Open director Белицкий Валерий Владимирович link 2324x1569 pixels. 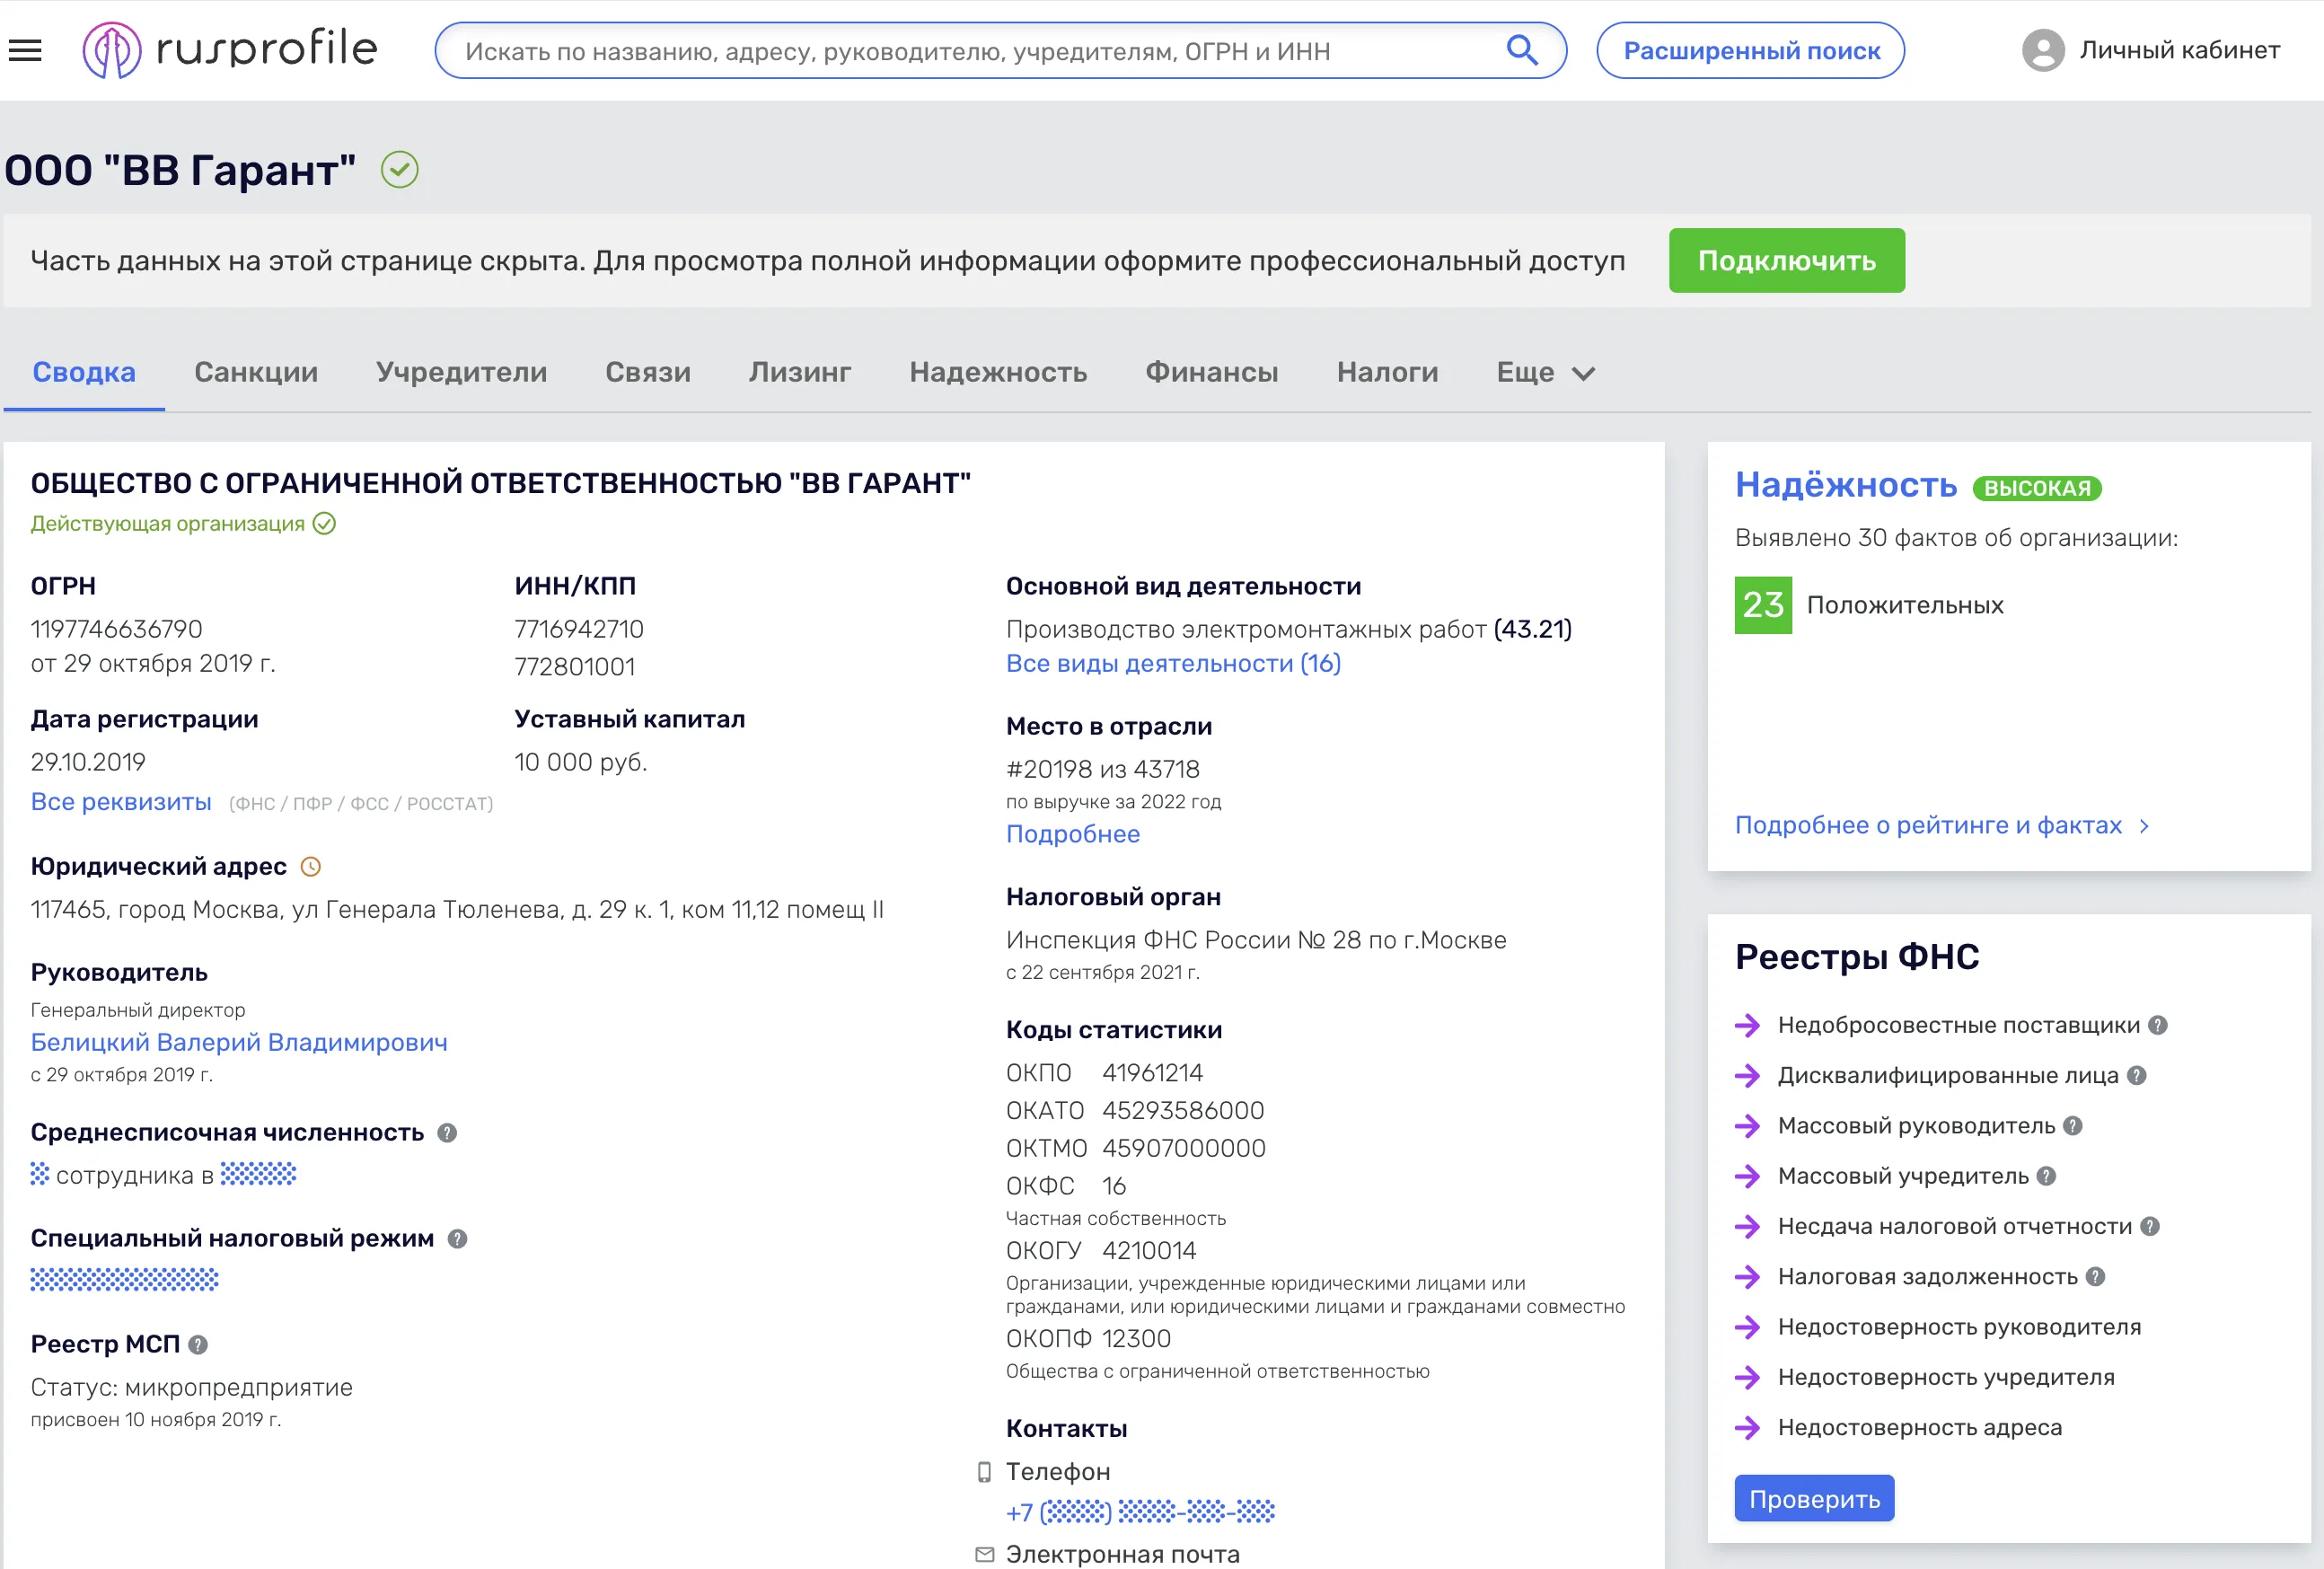pos(239,1043)
